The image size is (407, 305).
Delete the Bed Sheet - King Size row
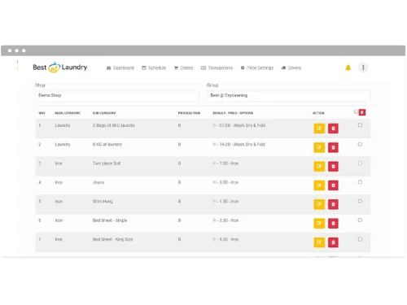(x=333, y=242)
